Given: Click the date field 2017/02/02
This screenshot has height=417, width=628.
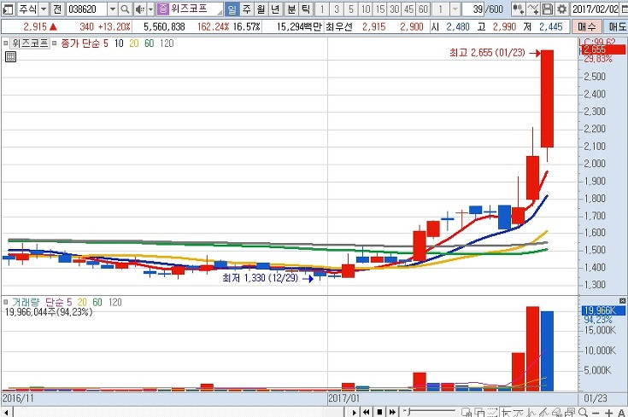Looking at the screenshot, I should [596, 9].
